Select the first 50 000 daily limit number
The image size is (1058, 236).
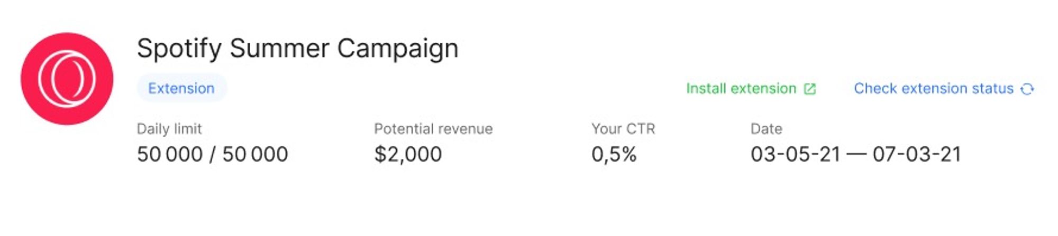point(170,154)
